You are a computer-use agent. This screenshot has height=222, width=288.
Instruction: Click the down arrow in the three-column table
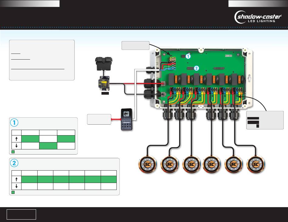point(16,146)
